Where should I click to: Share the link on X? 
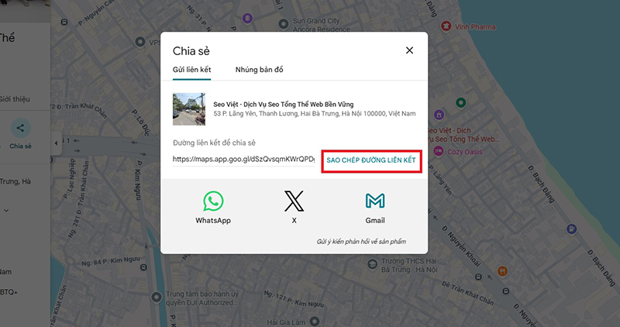coord(294,201)
